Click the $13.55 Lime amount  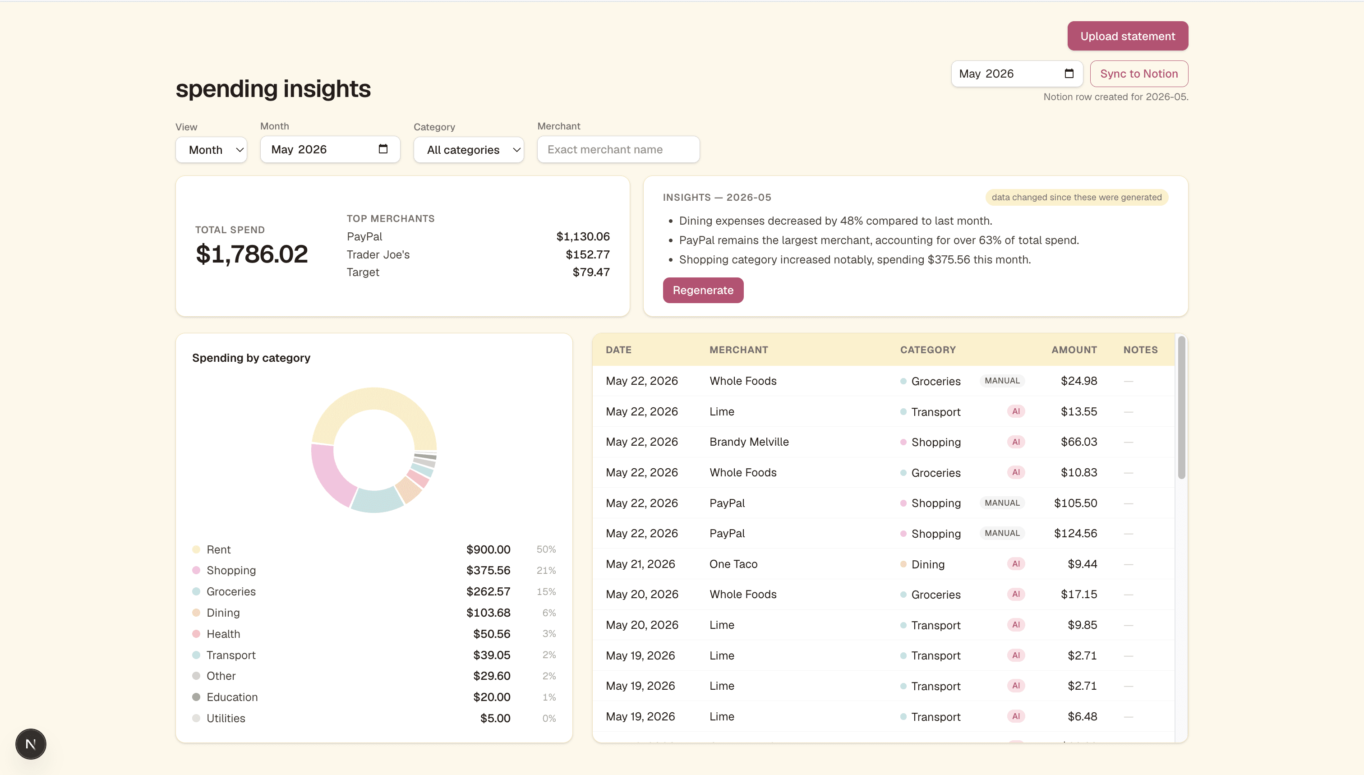1078,411
